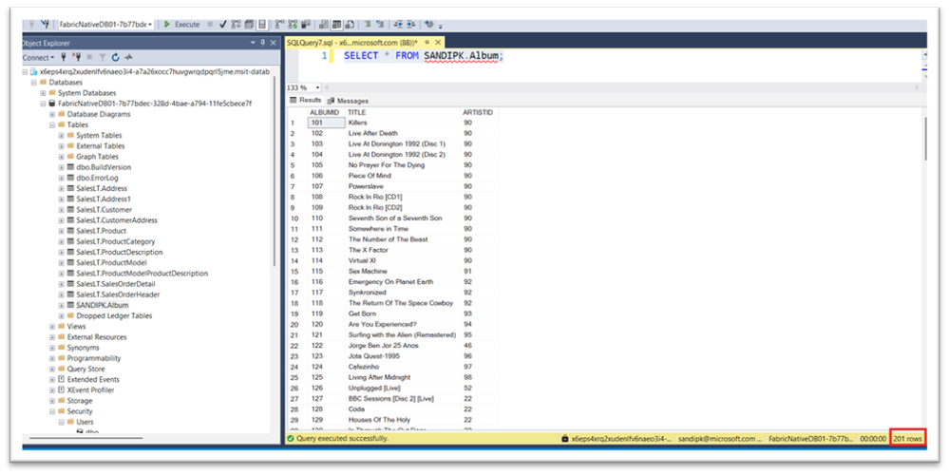
Task: Click the Increase Indent toolbar icon
Action: [x=410, y=25]
